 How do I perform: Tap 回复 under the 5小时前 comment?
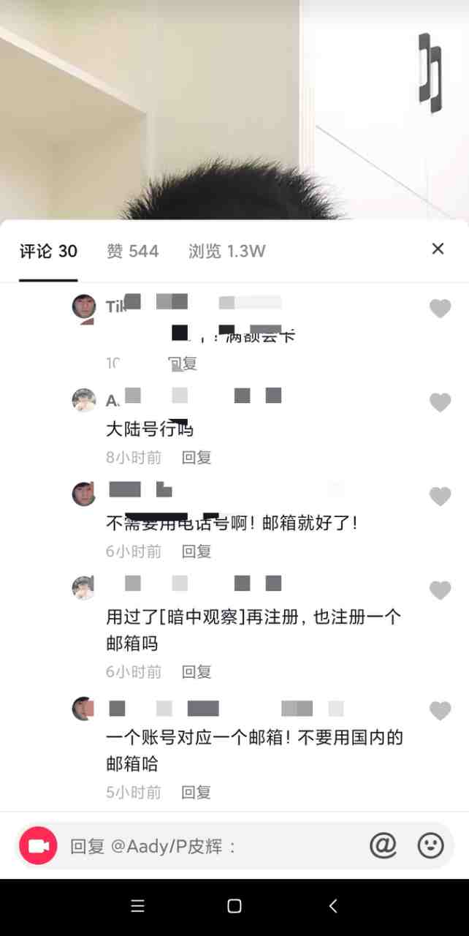197,792
